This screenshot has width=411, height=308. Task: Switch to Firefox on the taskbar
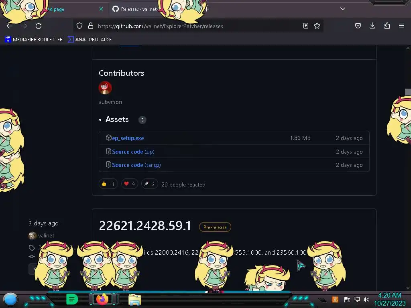(102, 299)
